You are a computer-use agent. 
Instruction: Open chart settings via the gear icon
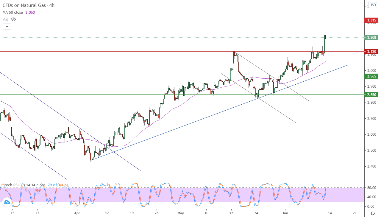tap(373, 213)
